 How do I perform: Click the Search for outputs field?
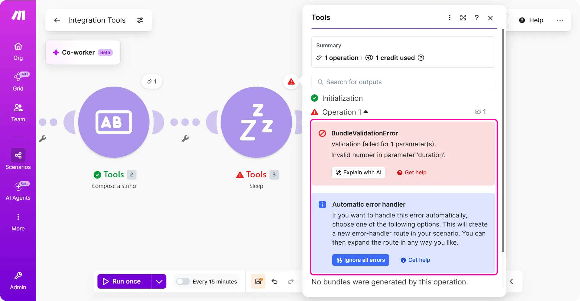[403, 82]
